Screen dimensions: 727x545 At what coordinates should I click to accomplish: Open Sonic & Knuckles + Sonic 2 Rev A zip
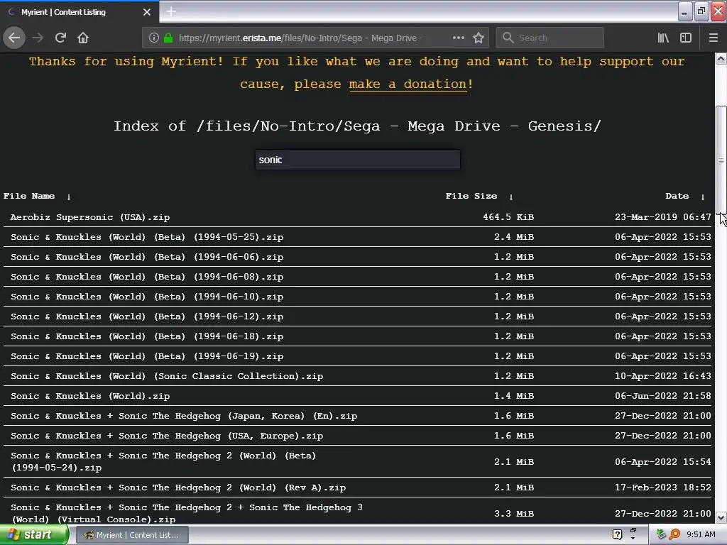[178, 488]
